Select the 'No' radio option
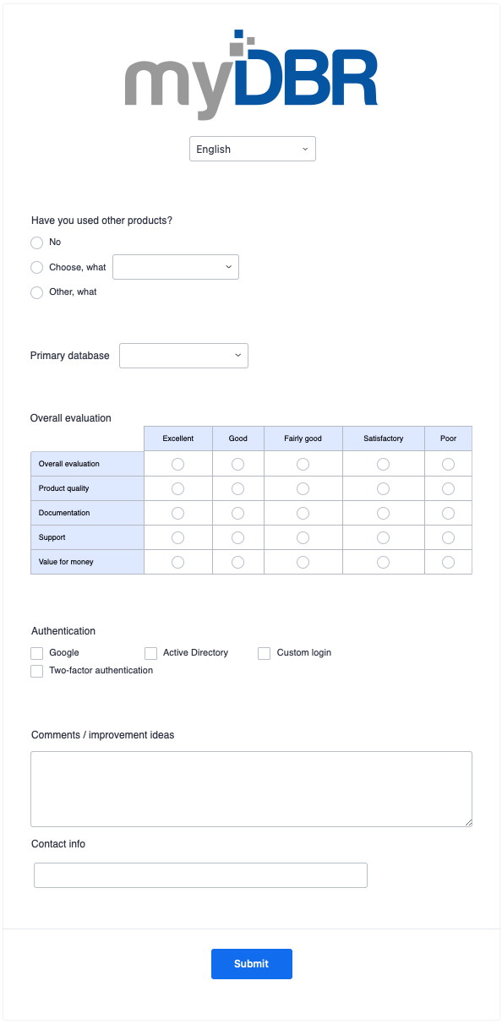502x1024 pixels. (x=36, y=242)
